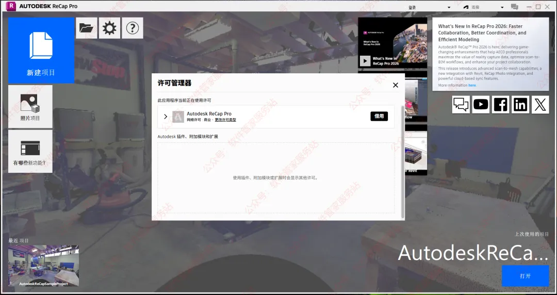This screenshot has width=557, height=295.
Task: Click the 上次使用的项目 label
Action: click(532, 234)
